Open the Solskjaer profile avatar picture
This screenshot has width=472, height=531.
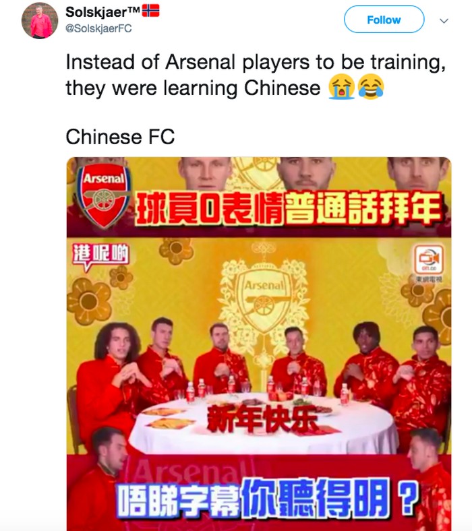pyautogui.click(x=40, y=20)
